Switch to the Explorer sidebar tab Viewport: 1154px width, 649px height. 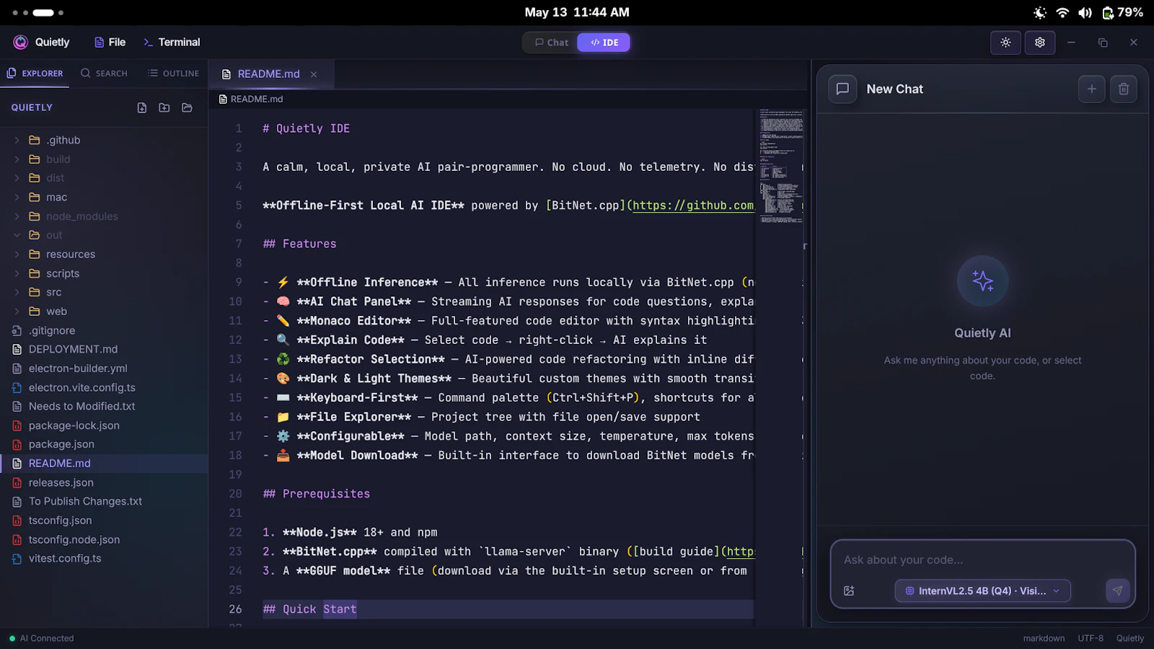[35, 74]
